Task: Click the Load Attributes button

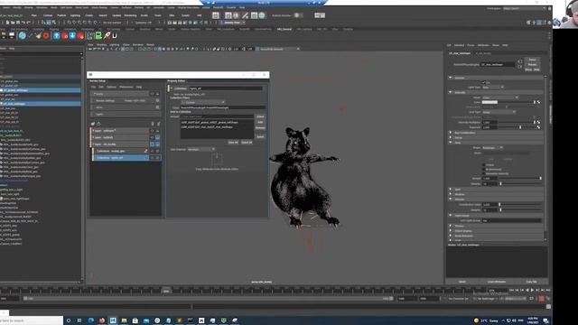Action: 497,282
